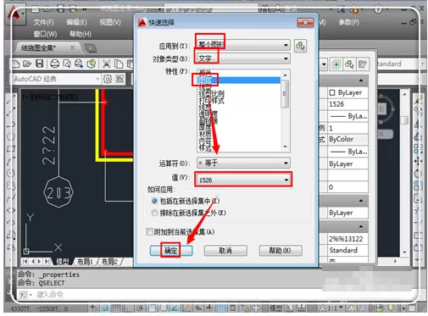Click 特性 list scroll down arrow
Screen dimensions: 428x316
coord(285,147)
